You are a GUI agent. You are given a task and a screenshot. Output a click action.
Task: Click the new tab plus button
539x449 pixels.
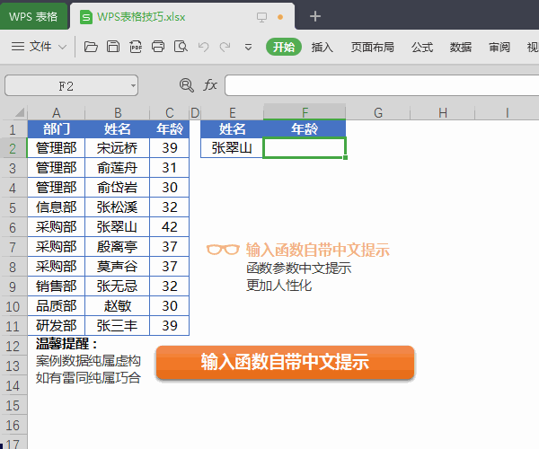click(315, 16)
